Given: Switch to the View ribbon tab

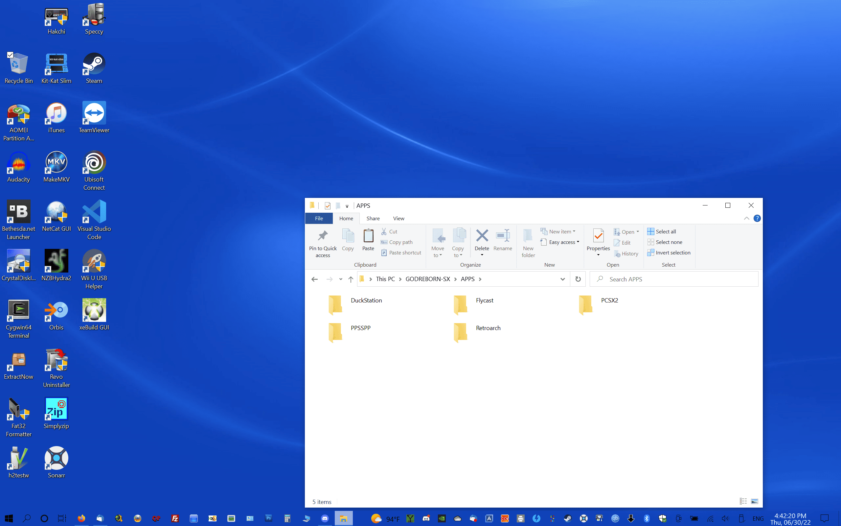Looking at the screenshot, I should pyautogui.click(x=398, y=218).
